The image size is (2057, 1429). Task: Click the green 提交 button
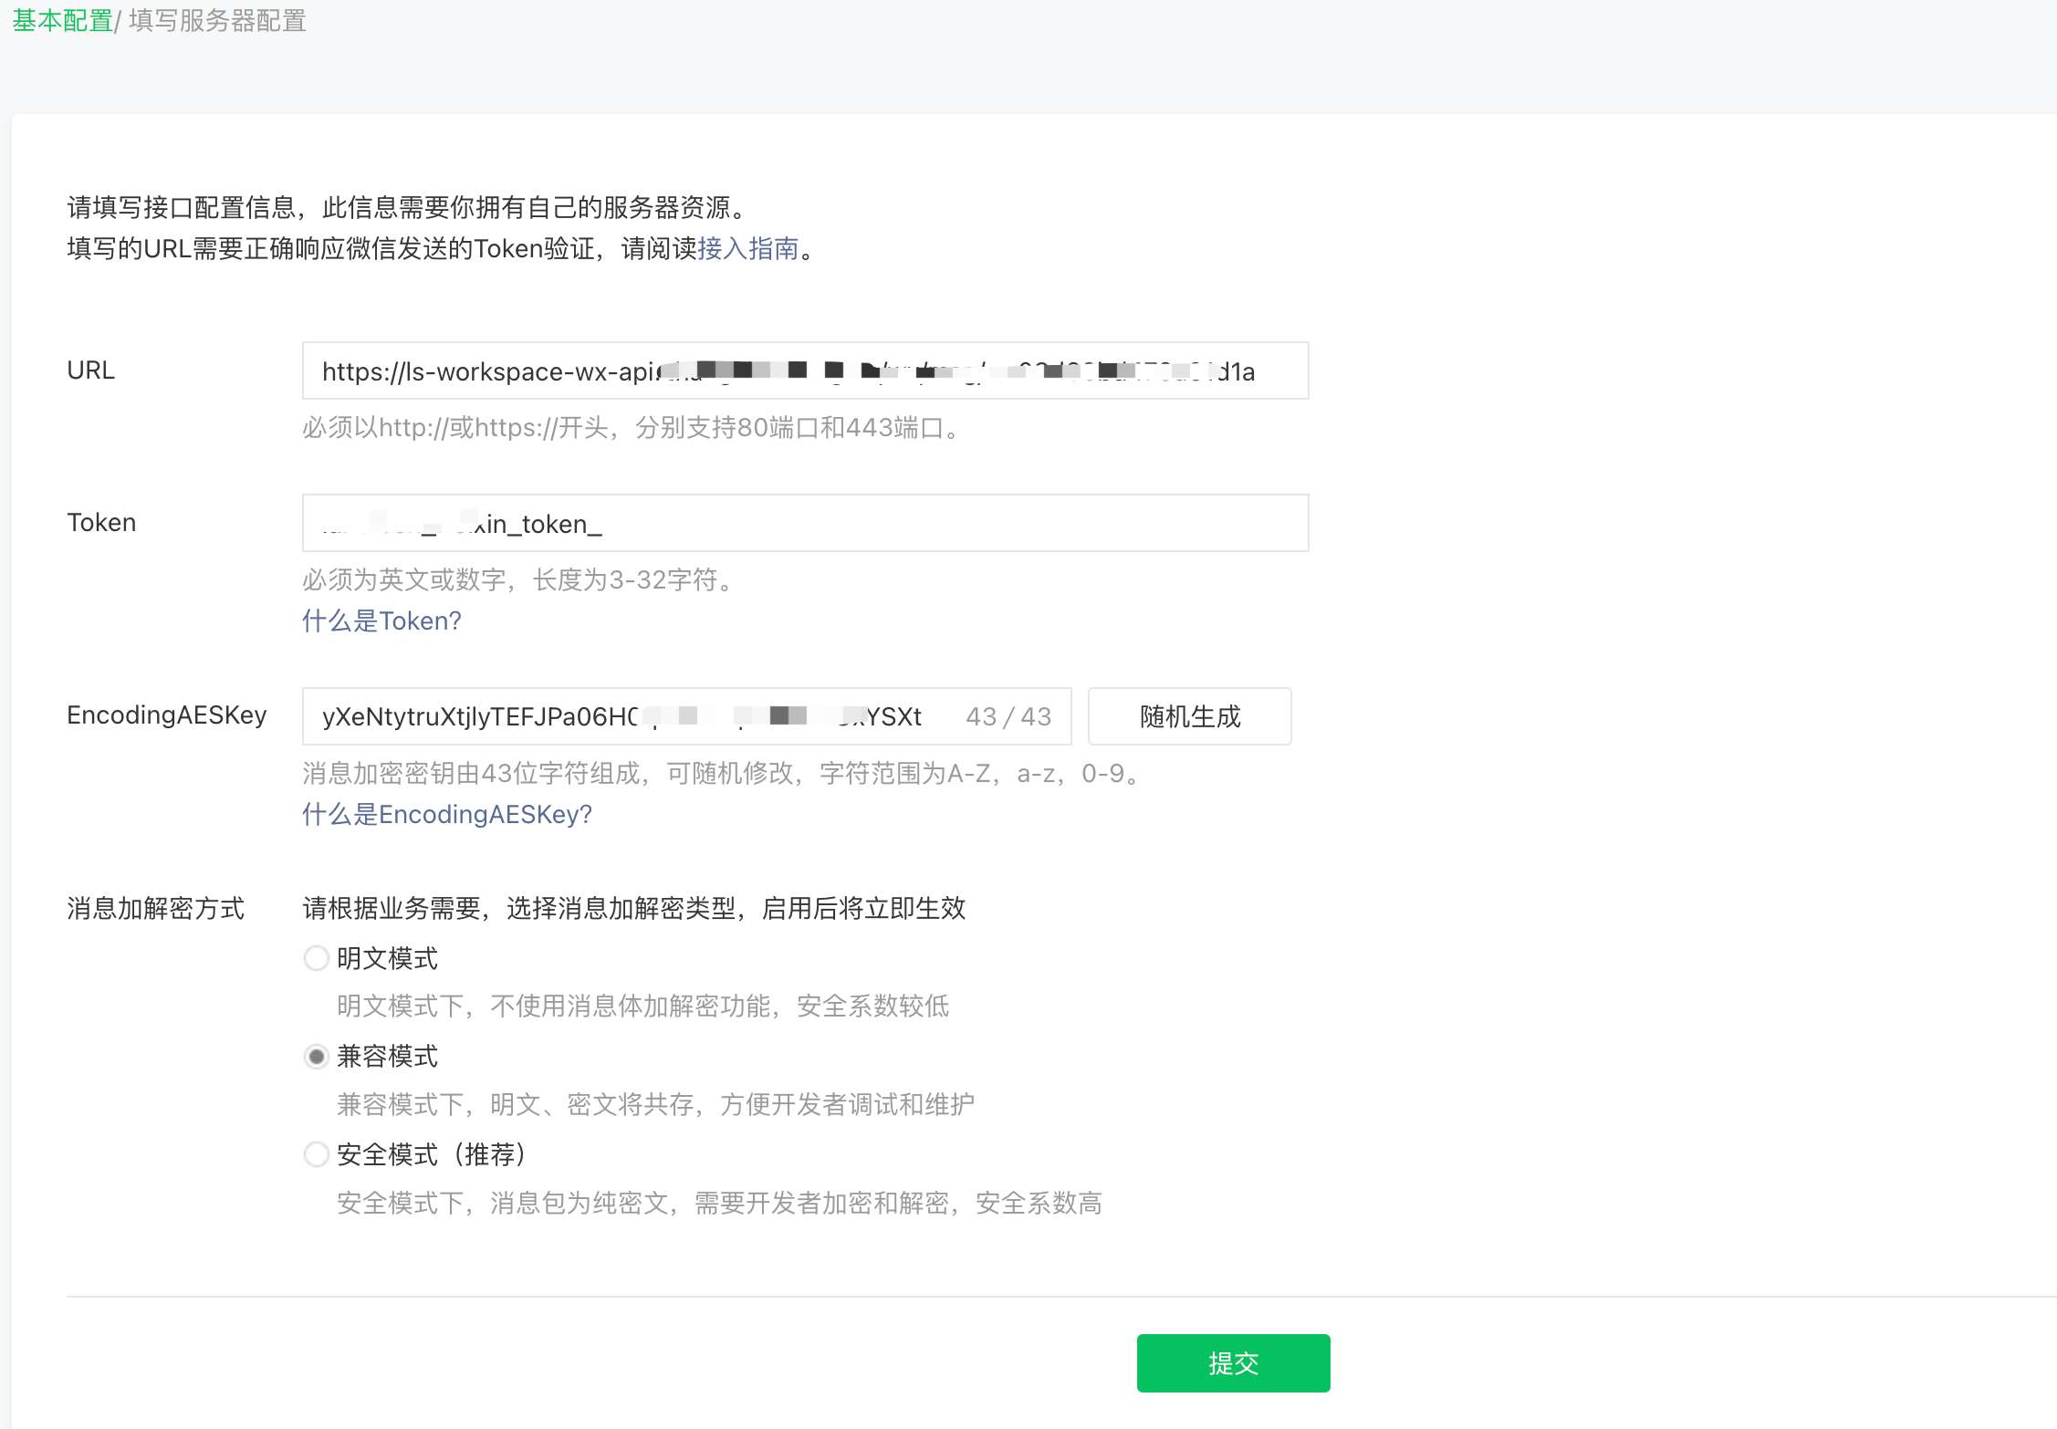[x=1232, y=1362]
